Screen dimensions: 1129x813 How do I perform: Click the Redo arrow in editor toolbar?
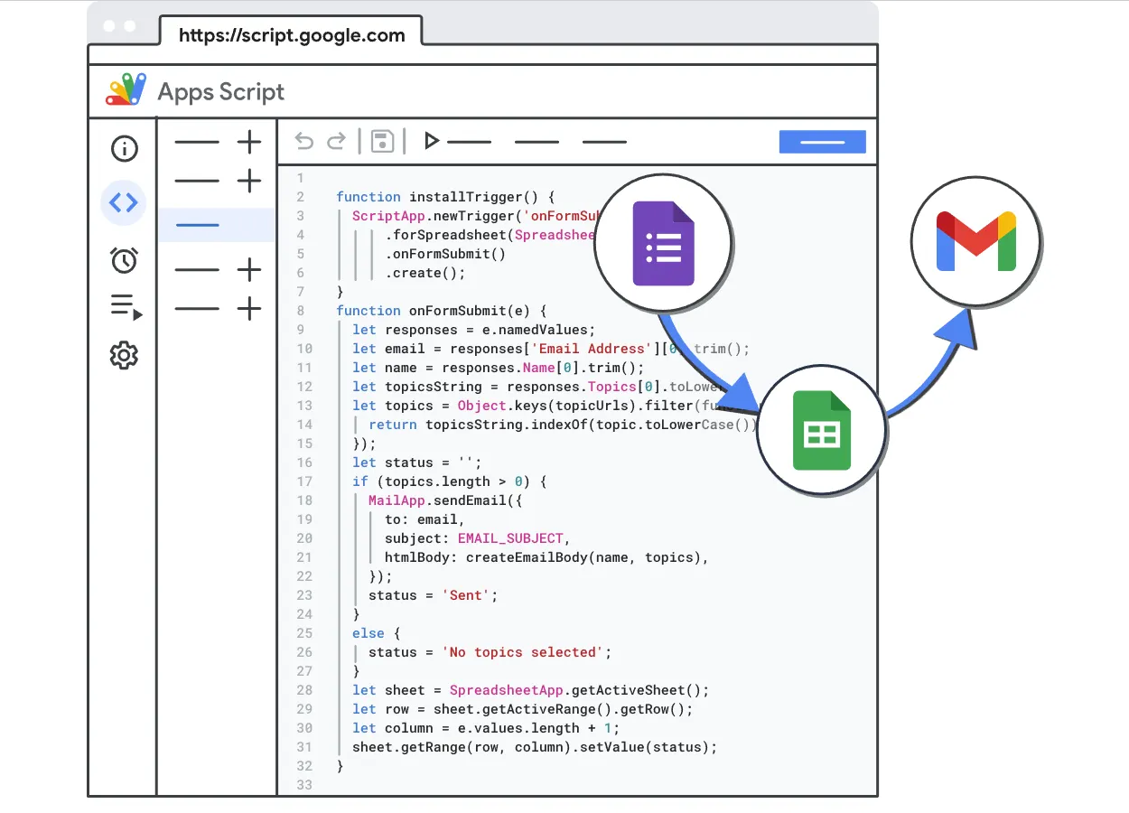(336, 141)
